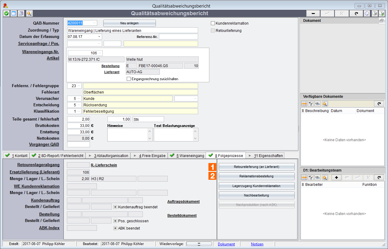Image resolution: width=388 pixels, height=249 pixels.
Task: Click the minus delete button in top right toolbar
Action: (313, 13)
